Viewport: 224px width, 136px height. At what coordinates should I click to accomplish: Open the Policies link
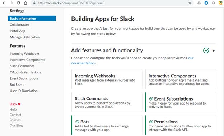click(x=15, y=120)
